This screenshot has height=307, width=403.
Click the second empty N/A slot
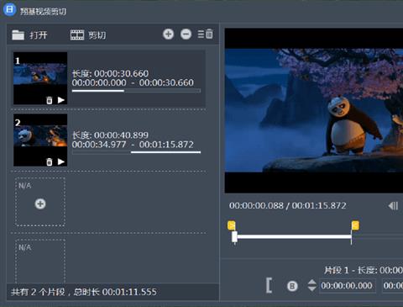tap(40, 261)
